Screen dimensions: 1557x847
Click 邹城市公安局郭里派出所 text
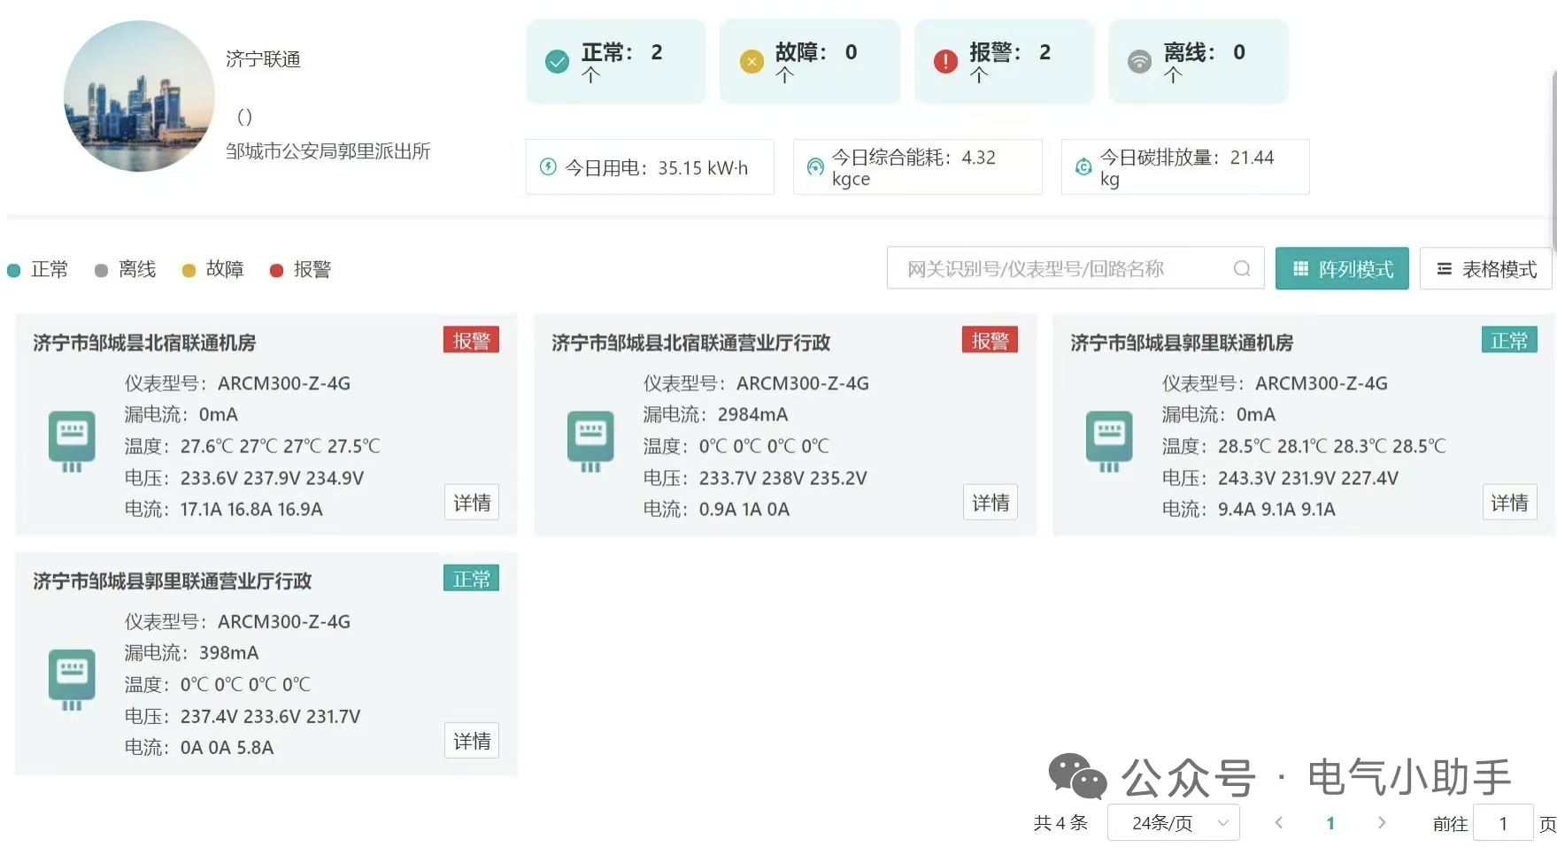pos(328,151)
